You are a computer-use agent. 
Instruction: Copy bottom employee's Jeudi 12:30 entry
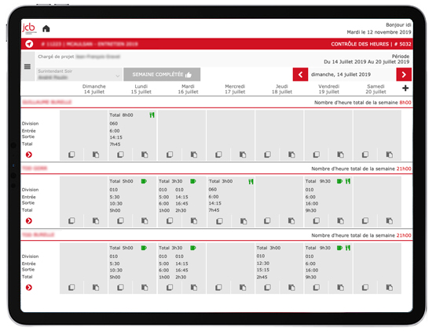tap(268, 287)
